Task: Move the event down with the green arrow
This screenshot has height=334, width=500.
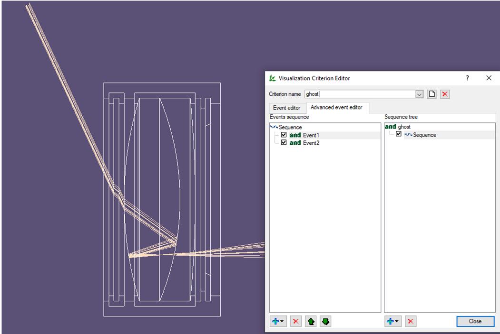Action: coord(325,321)
